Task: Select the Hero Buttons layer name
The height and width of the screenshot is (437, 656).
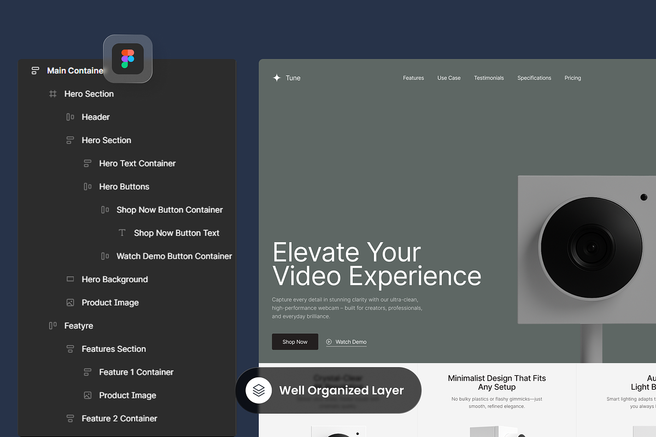Action: pyautogui.click(x=124, y=187)
